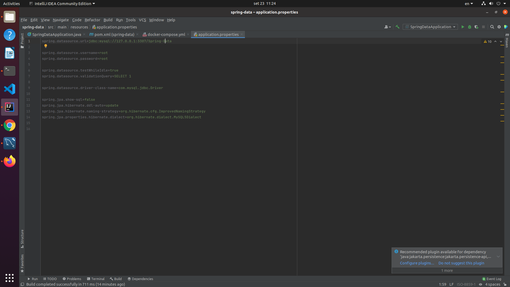The height and width of the screenshot is (287, 510).
Task: Close the docker-compose.yml tab
Action: click(x=188, y=35)
